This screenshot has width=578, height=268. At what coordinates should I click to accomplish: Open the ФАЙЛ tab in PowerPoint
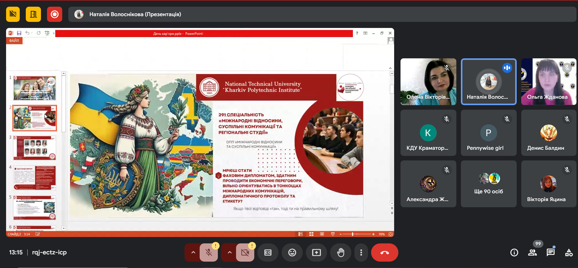(x=14, y=41)
